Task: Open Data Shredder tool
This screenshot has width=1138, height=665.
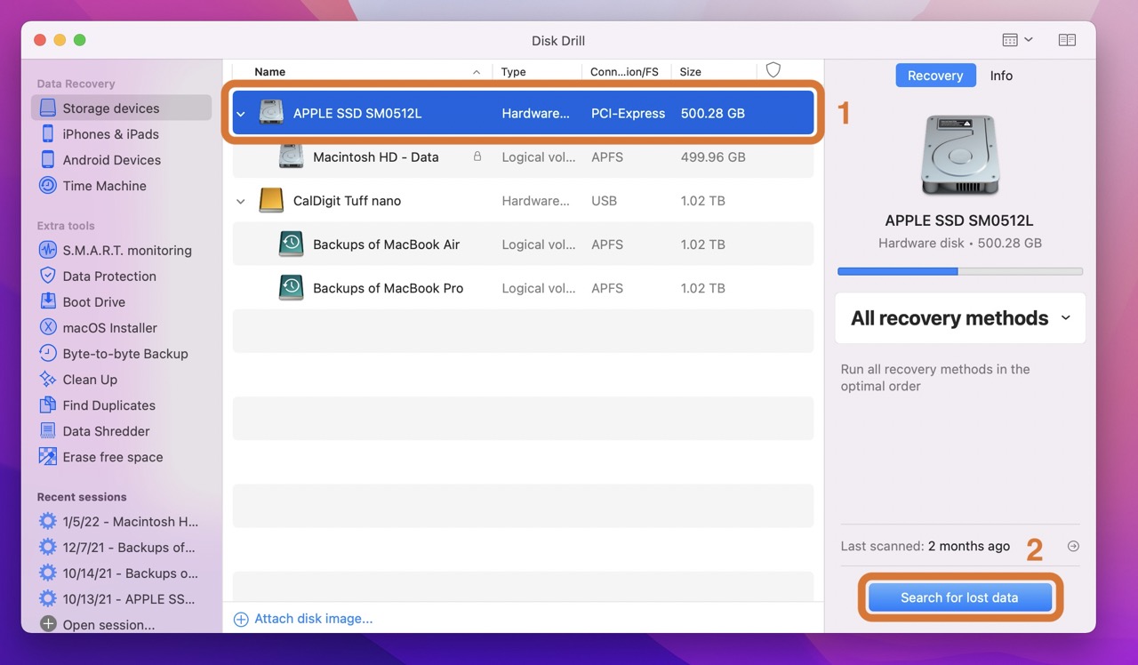Action: (x=106, y=431)
